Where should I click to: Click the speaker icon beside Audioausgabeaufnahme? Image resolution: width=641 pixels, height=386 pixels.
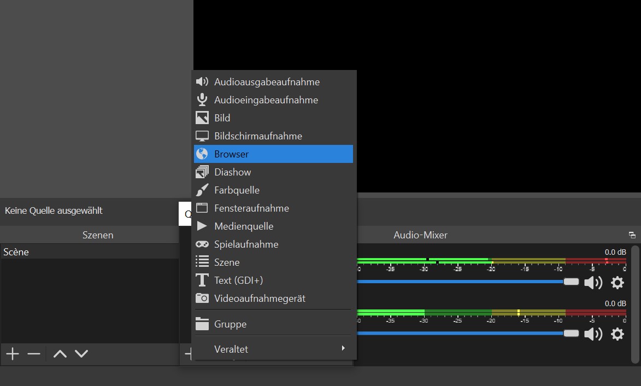(x=202, y=82)
